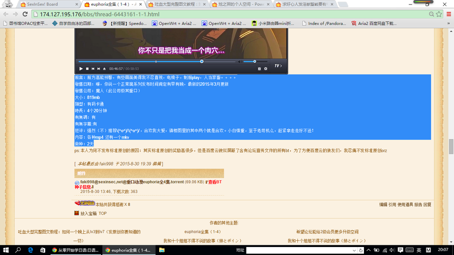Viewport: 454px width, 255px height.
Task: Expand the bookmarks bar overflow chevron
Action: 449,23
